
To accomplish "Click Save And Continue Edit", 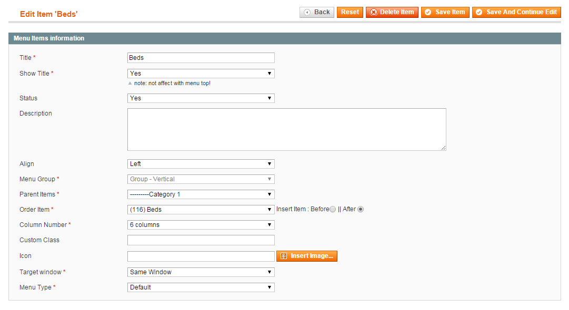I will [516, 12].
